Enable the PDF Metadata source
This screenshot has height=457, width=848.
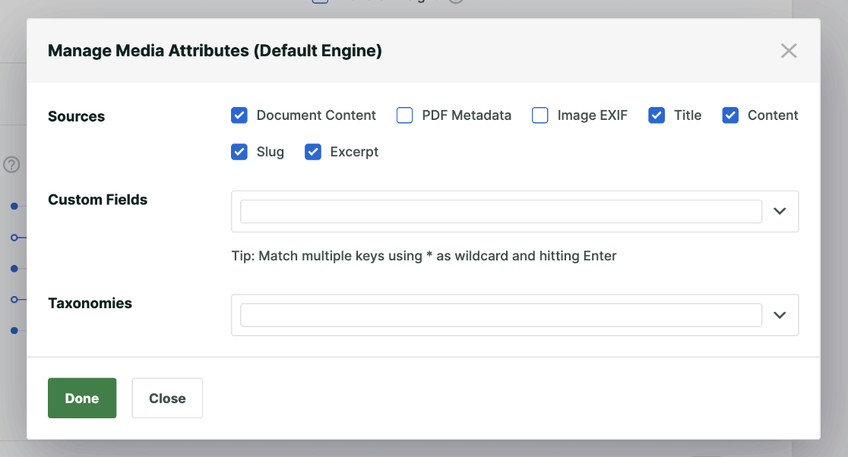[404, 115]
